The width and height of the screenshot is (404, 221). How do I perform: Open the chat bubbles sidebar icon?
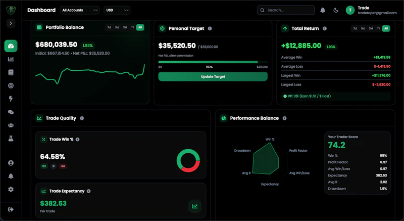pyautogui.click(x=11, y=112)
